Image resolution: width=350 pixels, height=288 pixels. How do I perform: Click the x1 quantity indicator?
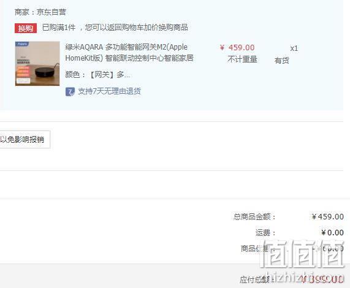(x=294, y=48)
